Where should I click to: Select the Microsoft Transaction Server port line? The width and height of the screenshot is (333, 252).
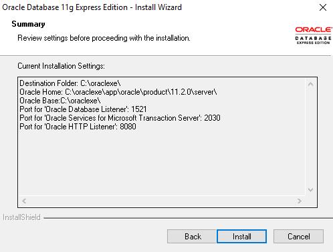(120, 118)
